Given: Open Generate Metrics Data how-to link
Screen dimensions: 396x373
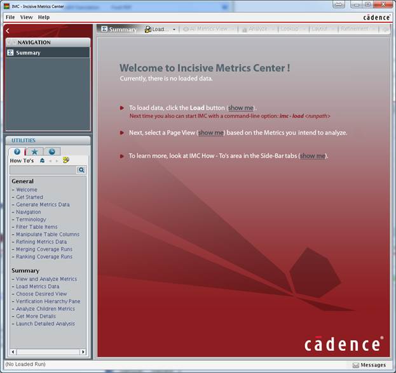Looking at the screenshot, I should 43,205.
